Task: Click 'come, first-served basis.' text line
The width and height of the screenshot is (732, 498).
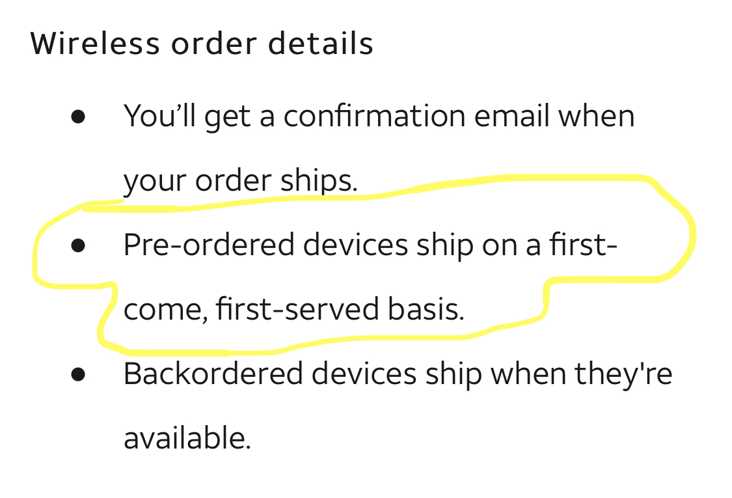Action: (294, 309)
